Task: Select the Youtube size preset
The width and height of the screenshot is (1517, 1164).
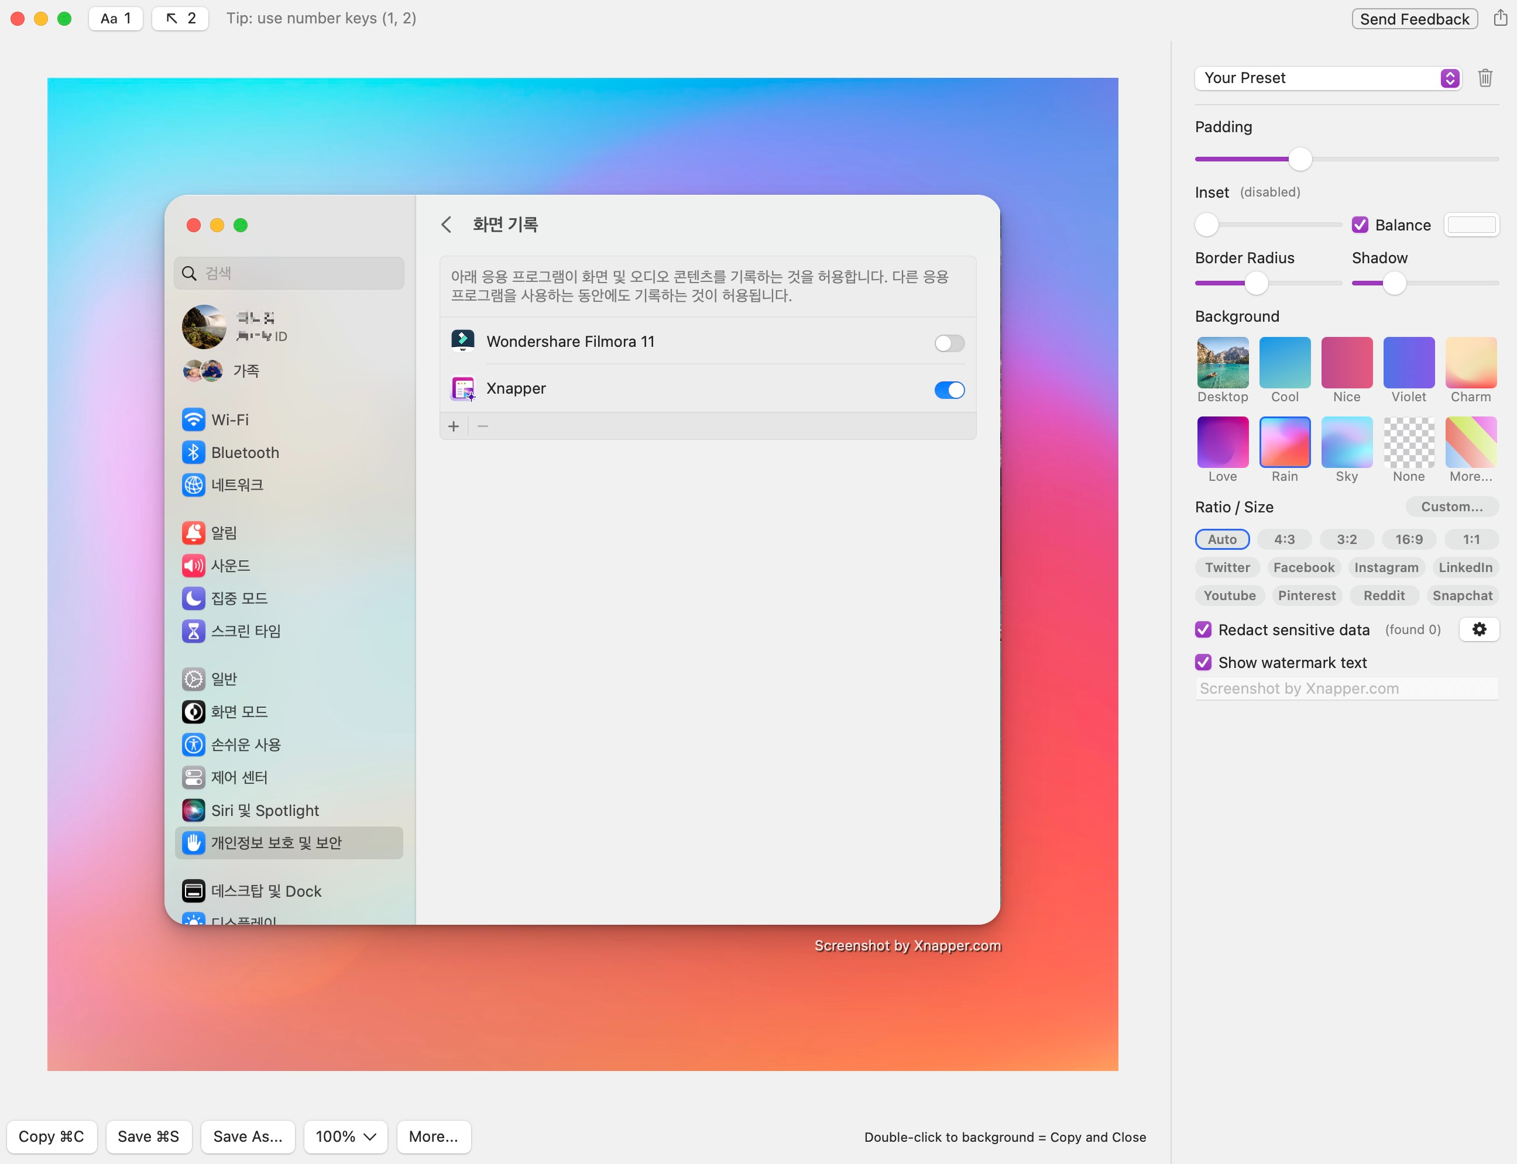Action: click(1229, 595)
